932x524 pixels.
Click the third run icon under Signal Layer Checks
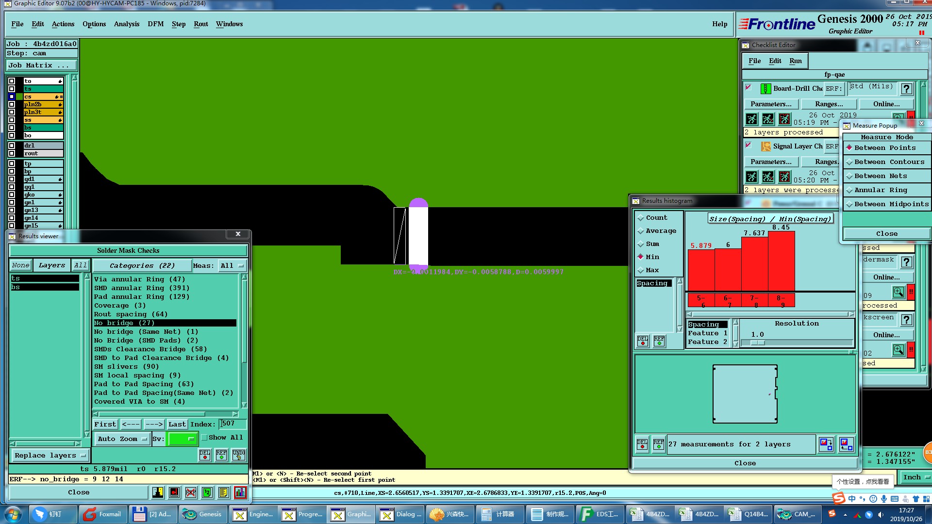(784, 177)
